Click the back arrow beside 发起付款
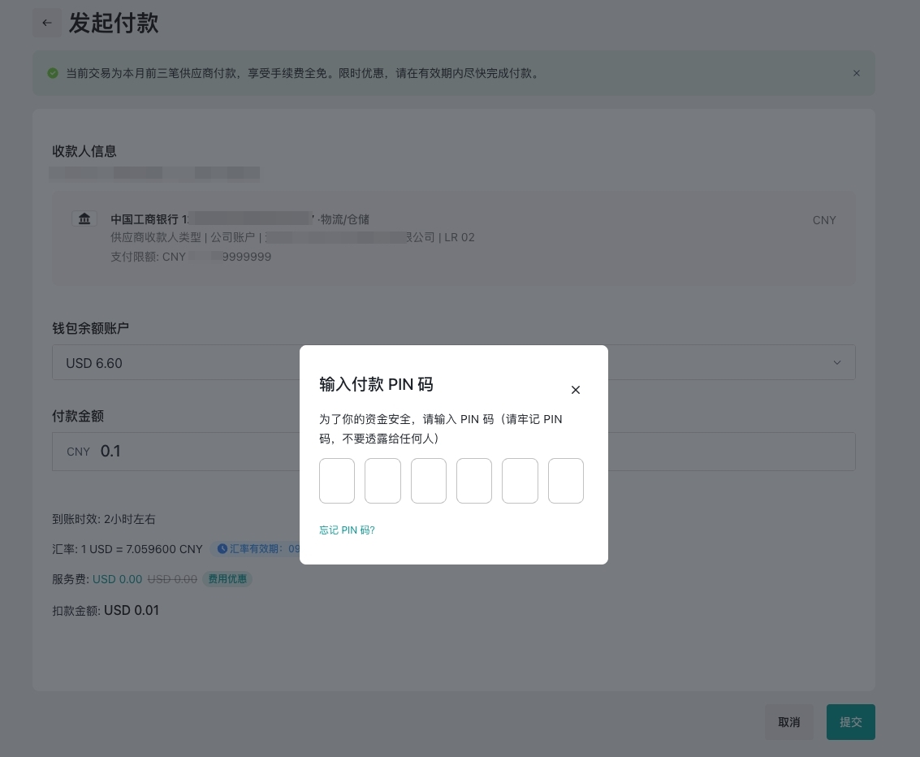 46,23
